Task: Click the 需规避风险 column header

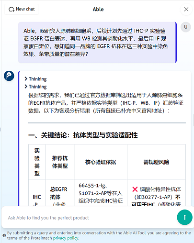Action: click(x=156, y=162)
